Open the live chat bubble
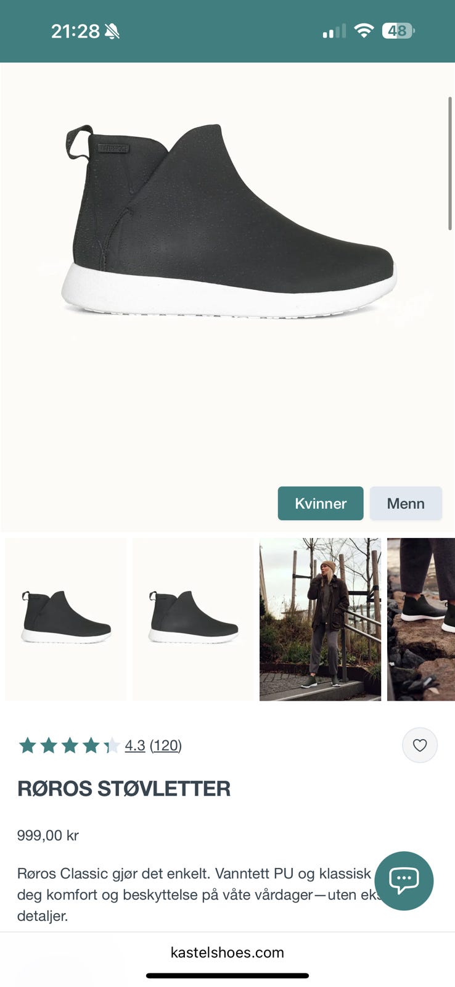Image resolution: width=455 pixels, height=987 pixels. tap(404, 881)
